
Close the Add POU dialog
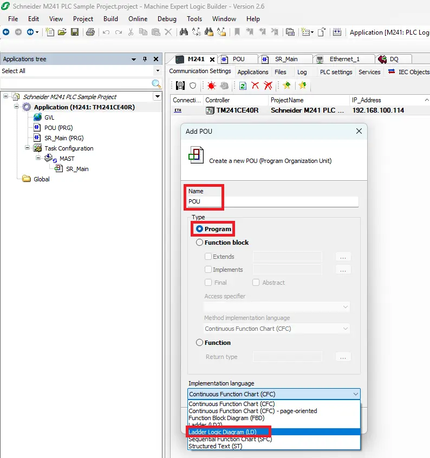[359, 131]
